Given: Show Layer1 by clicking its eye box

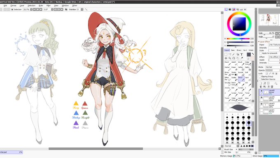Looking at the screenshot, I should point(261,111).
